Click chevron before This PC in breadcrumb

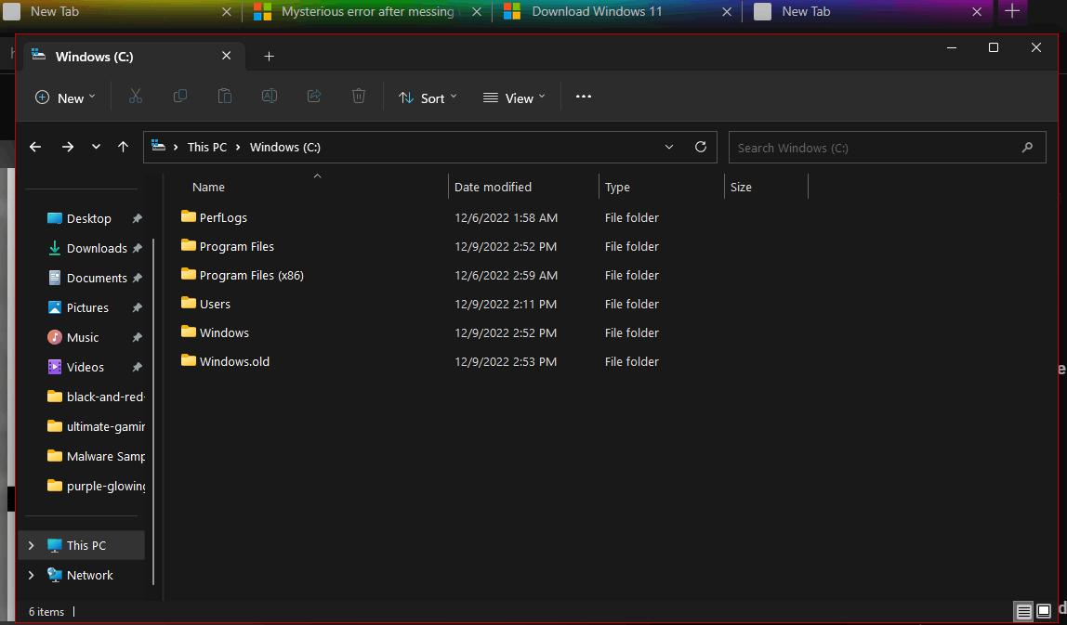[176, 147]
